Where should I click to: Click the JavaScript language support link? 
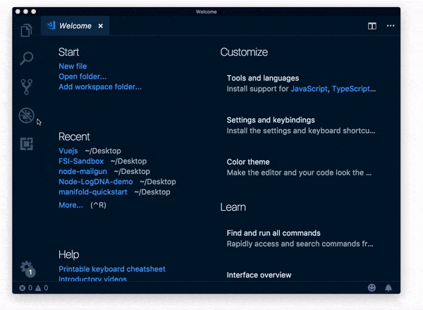[x=309, y=89]
